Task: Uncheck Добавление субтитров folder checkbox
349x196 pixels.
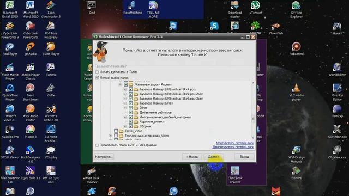Action: tap(131, 112)
